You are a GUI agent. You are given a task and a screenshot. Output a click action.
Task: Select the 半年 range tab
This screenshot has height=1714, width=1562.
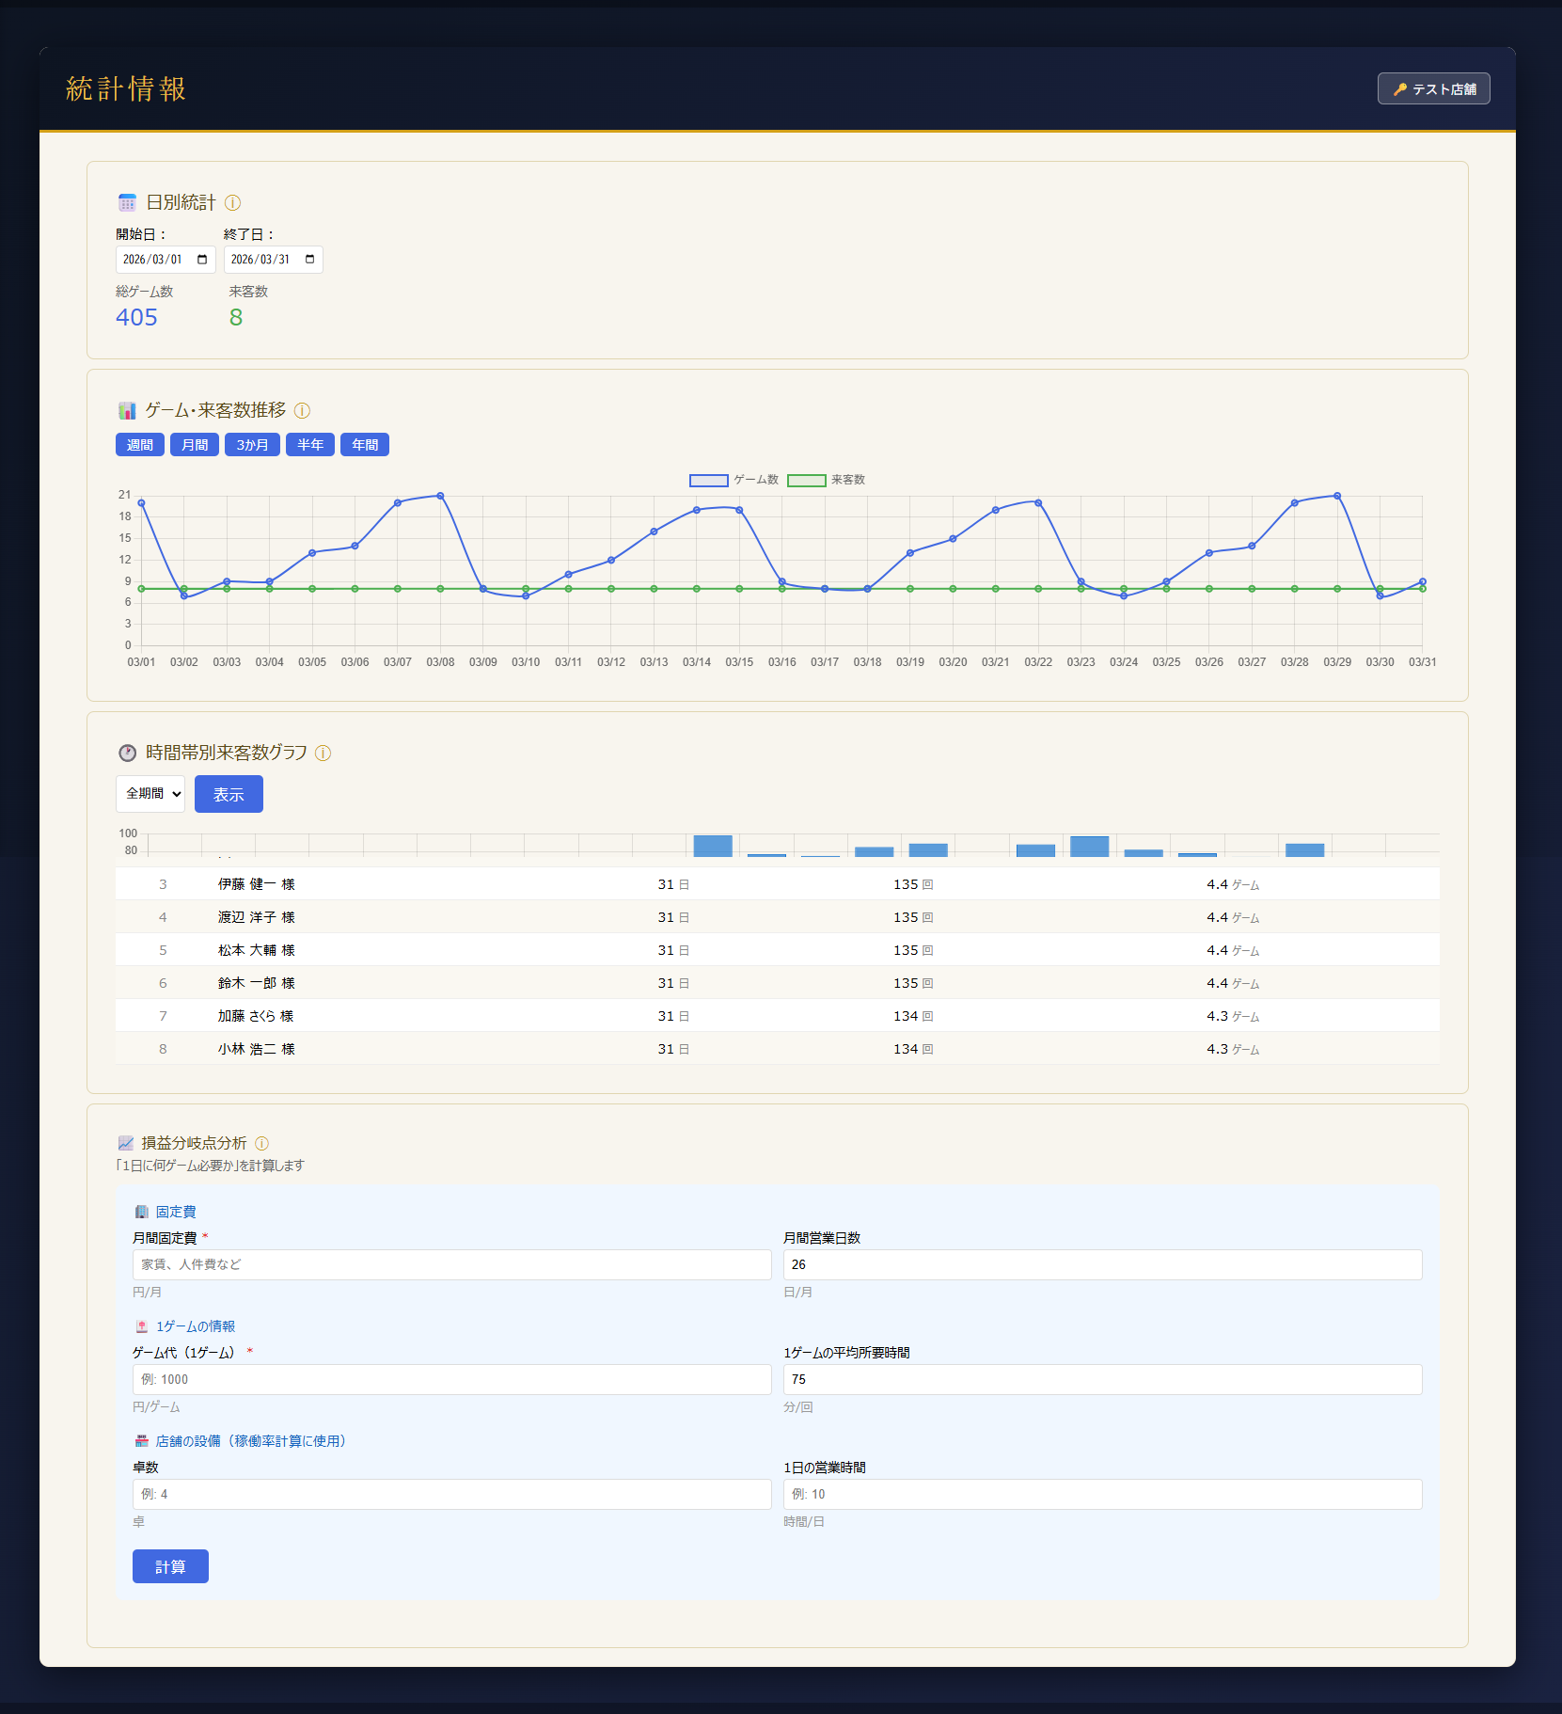pos(310,445)
